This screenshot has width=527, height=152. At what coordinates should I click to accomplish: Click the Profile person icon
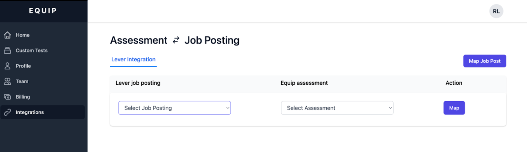click(x=7, y=66)
